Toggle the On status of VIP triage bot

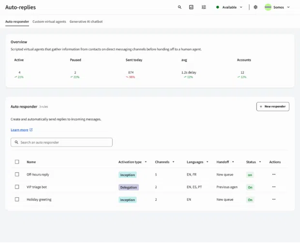pyautogui.click(x=250, y=187)
